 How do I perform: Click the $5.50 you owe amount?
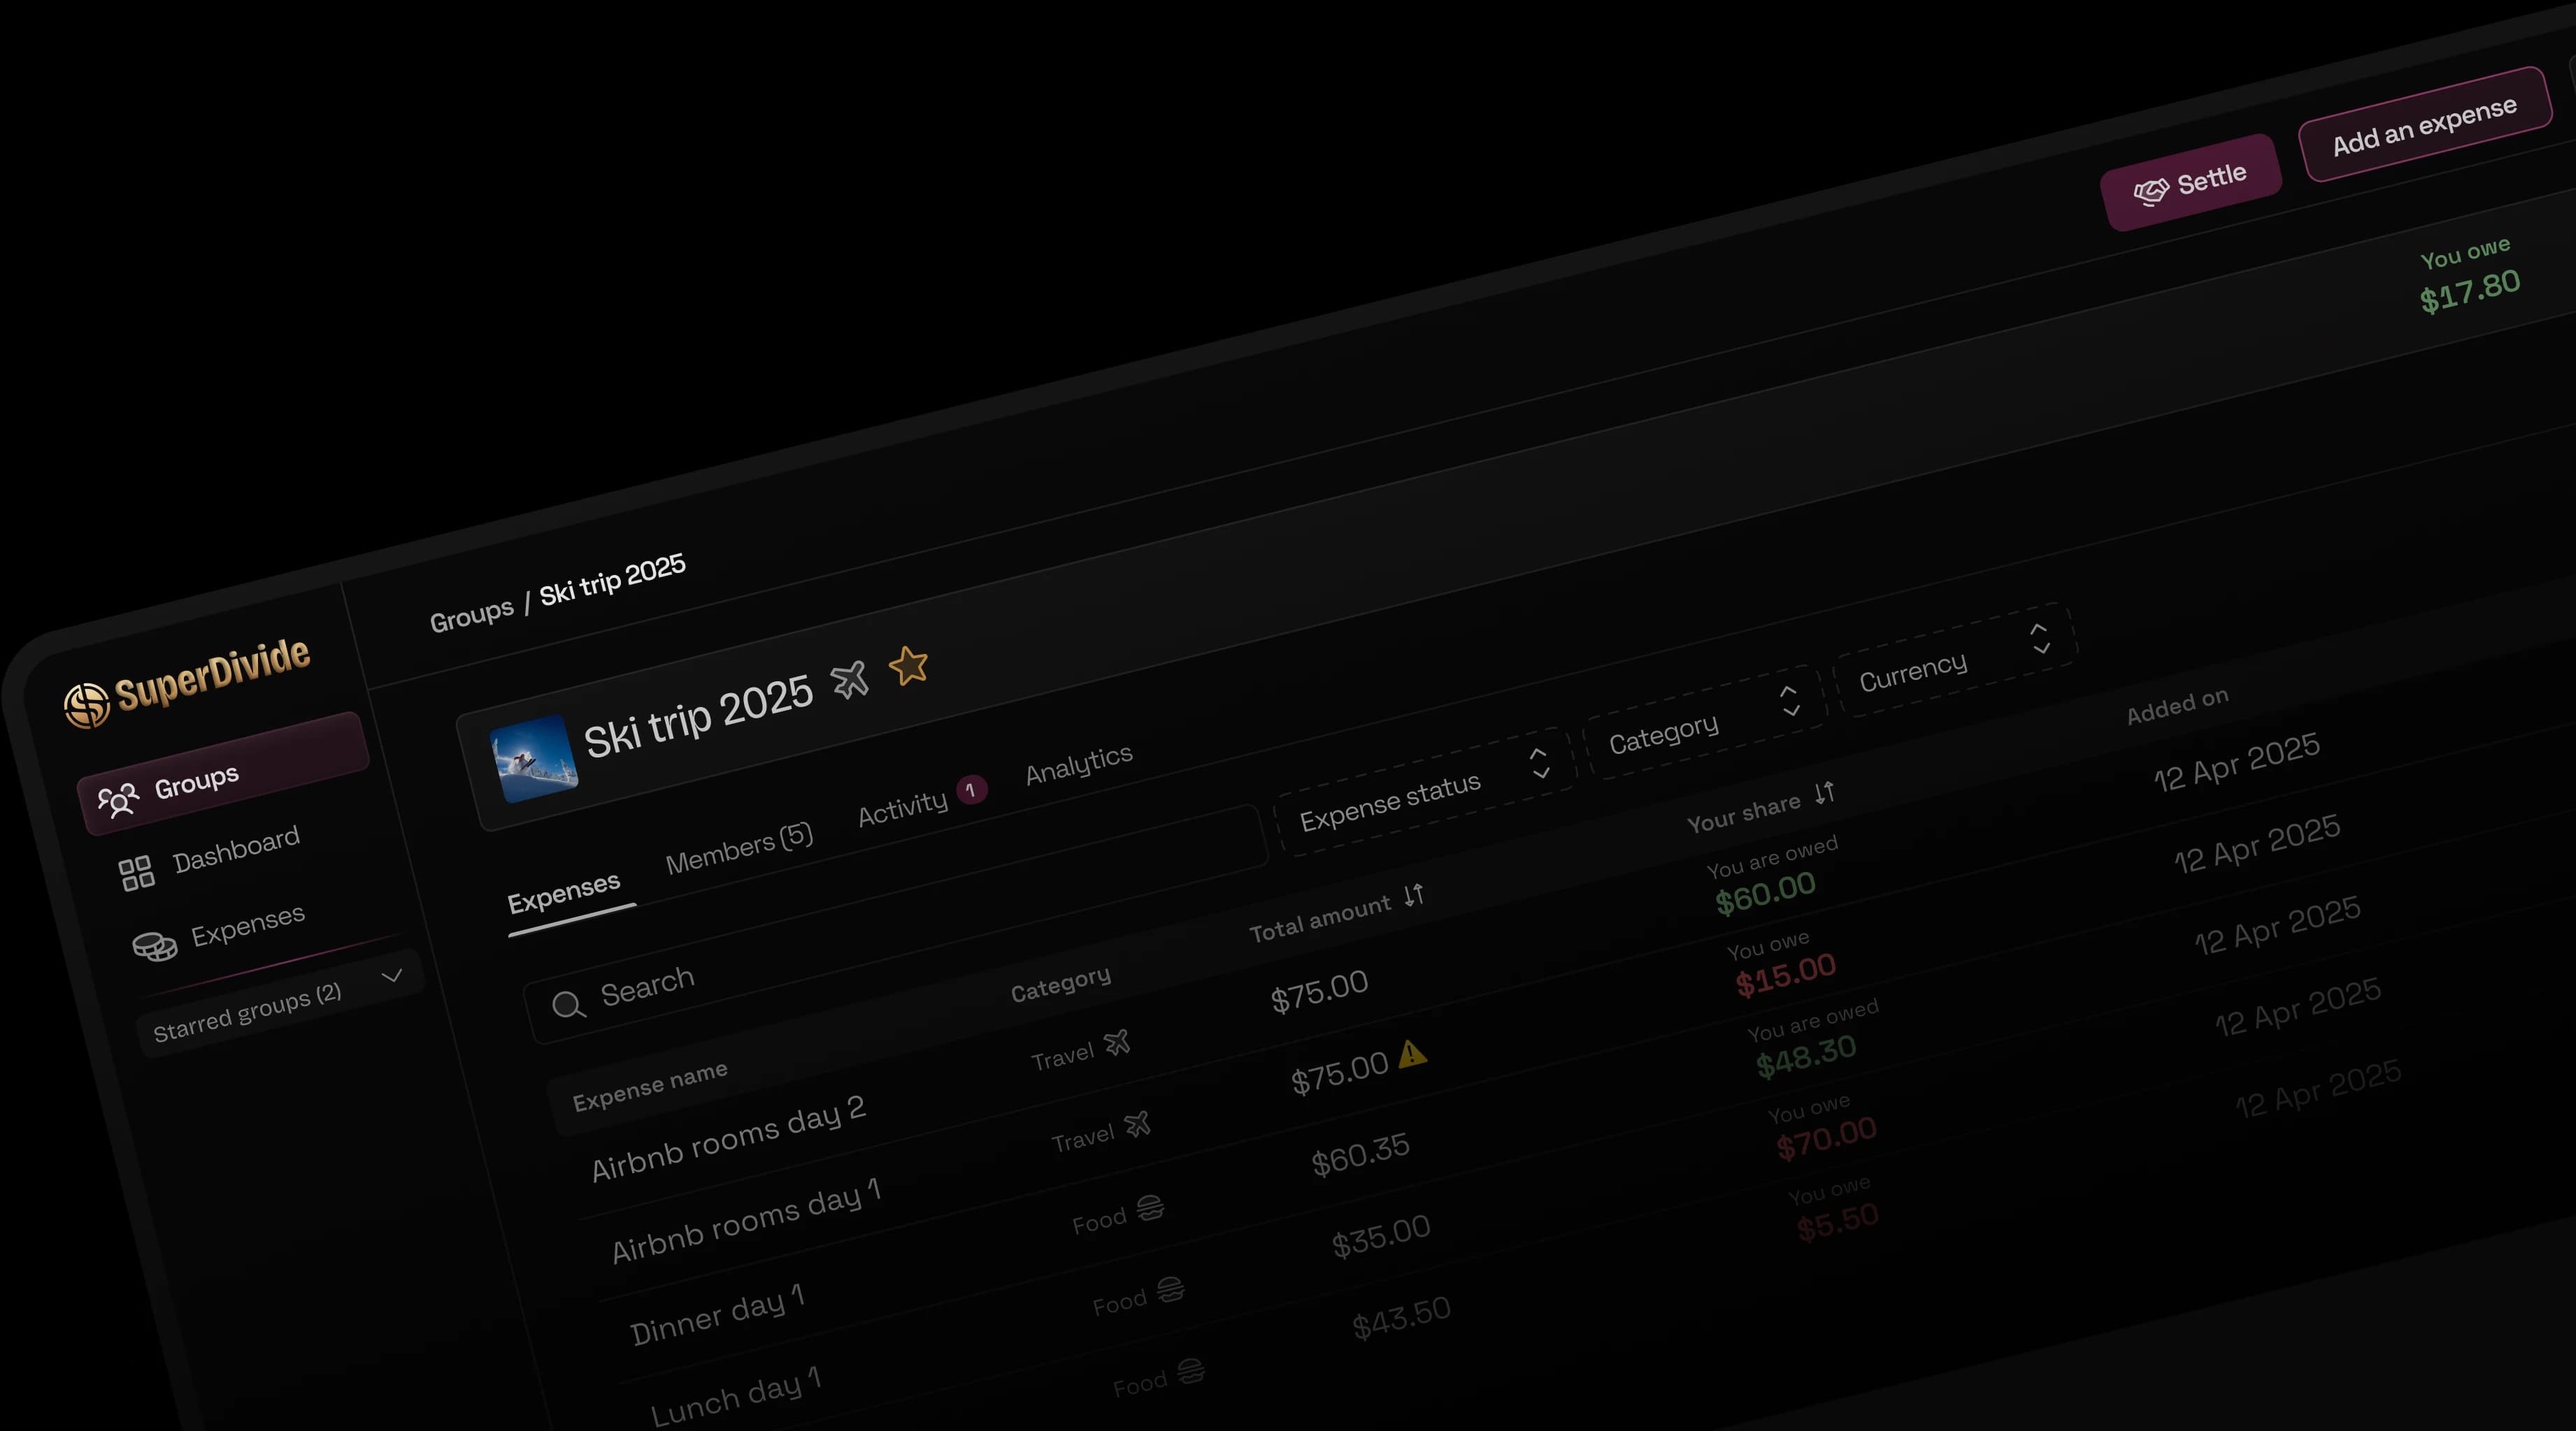coord(1838,1222)
